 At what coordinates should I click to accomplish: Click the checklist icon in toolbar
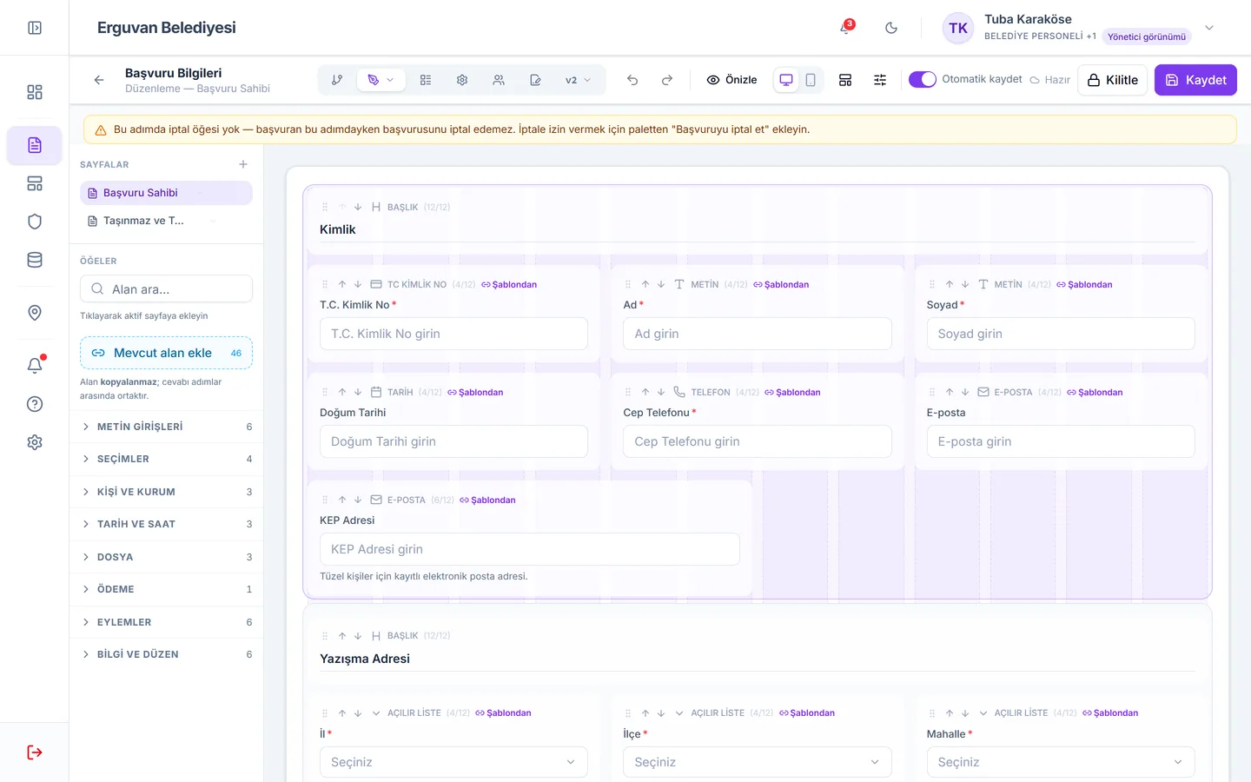pyautogui.click(x=426, y=80)
